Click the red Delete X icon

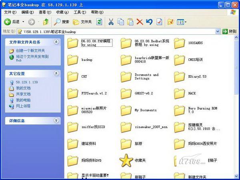(140, 22)
